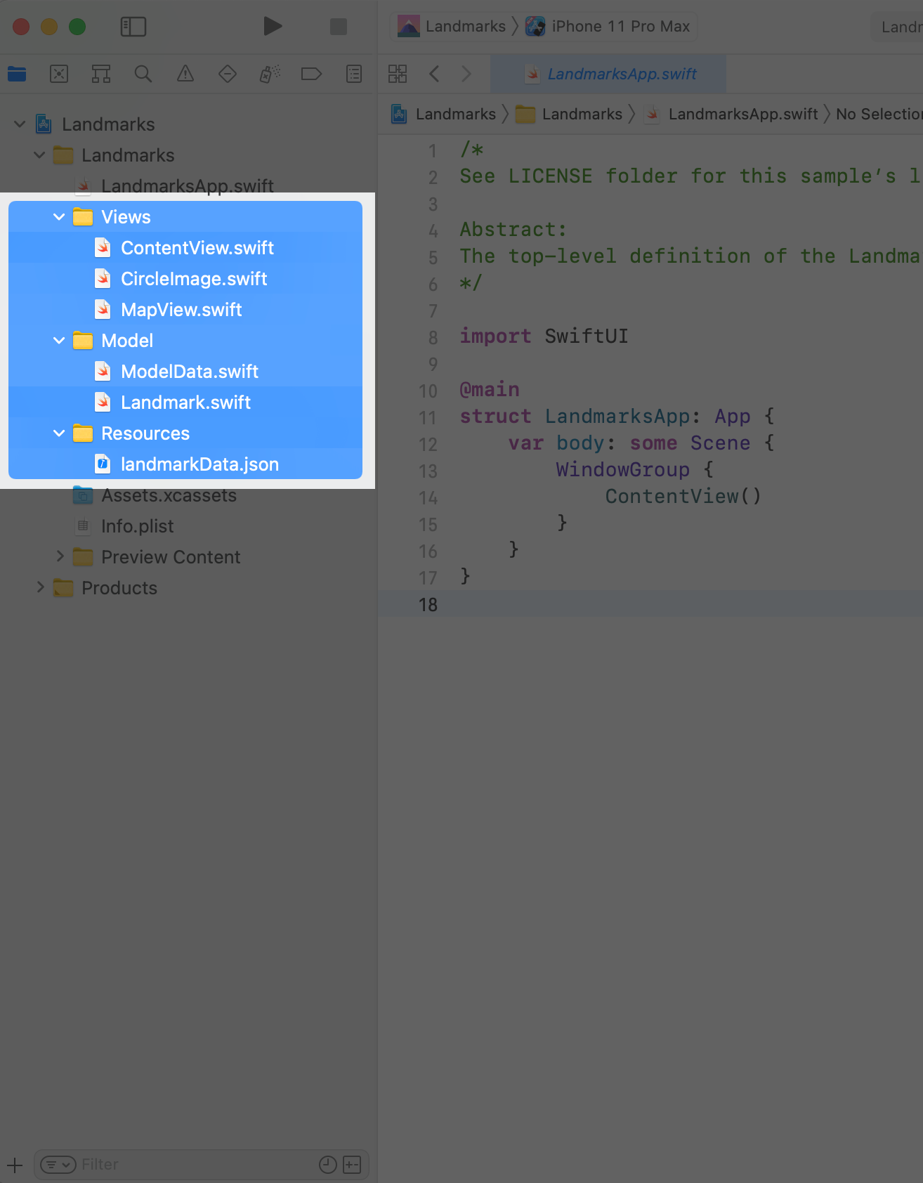Image resolution: width=923 pixels, height=1183 pixels.
Task: Click ContentView() call in editor
Action: (x=683, y=497)
